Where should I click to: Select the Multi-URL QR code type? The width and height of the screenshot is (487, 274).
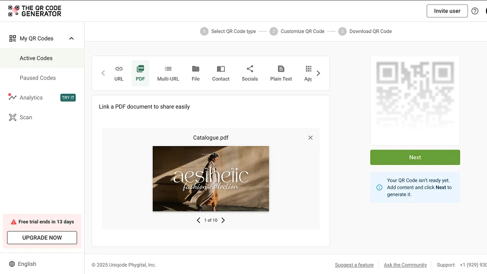click(x=168, y=73)
